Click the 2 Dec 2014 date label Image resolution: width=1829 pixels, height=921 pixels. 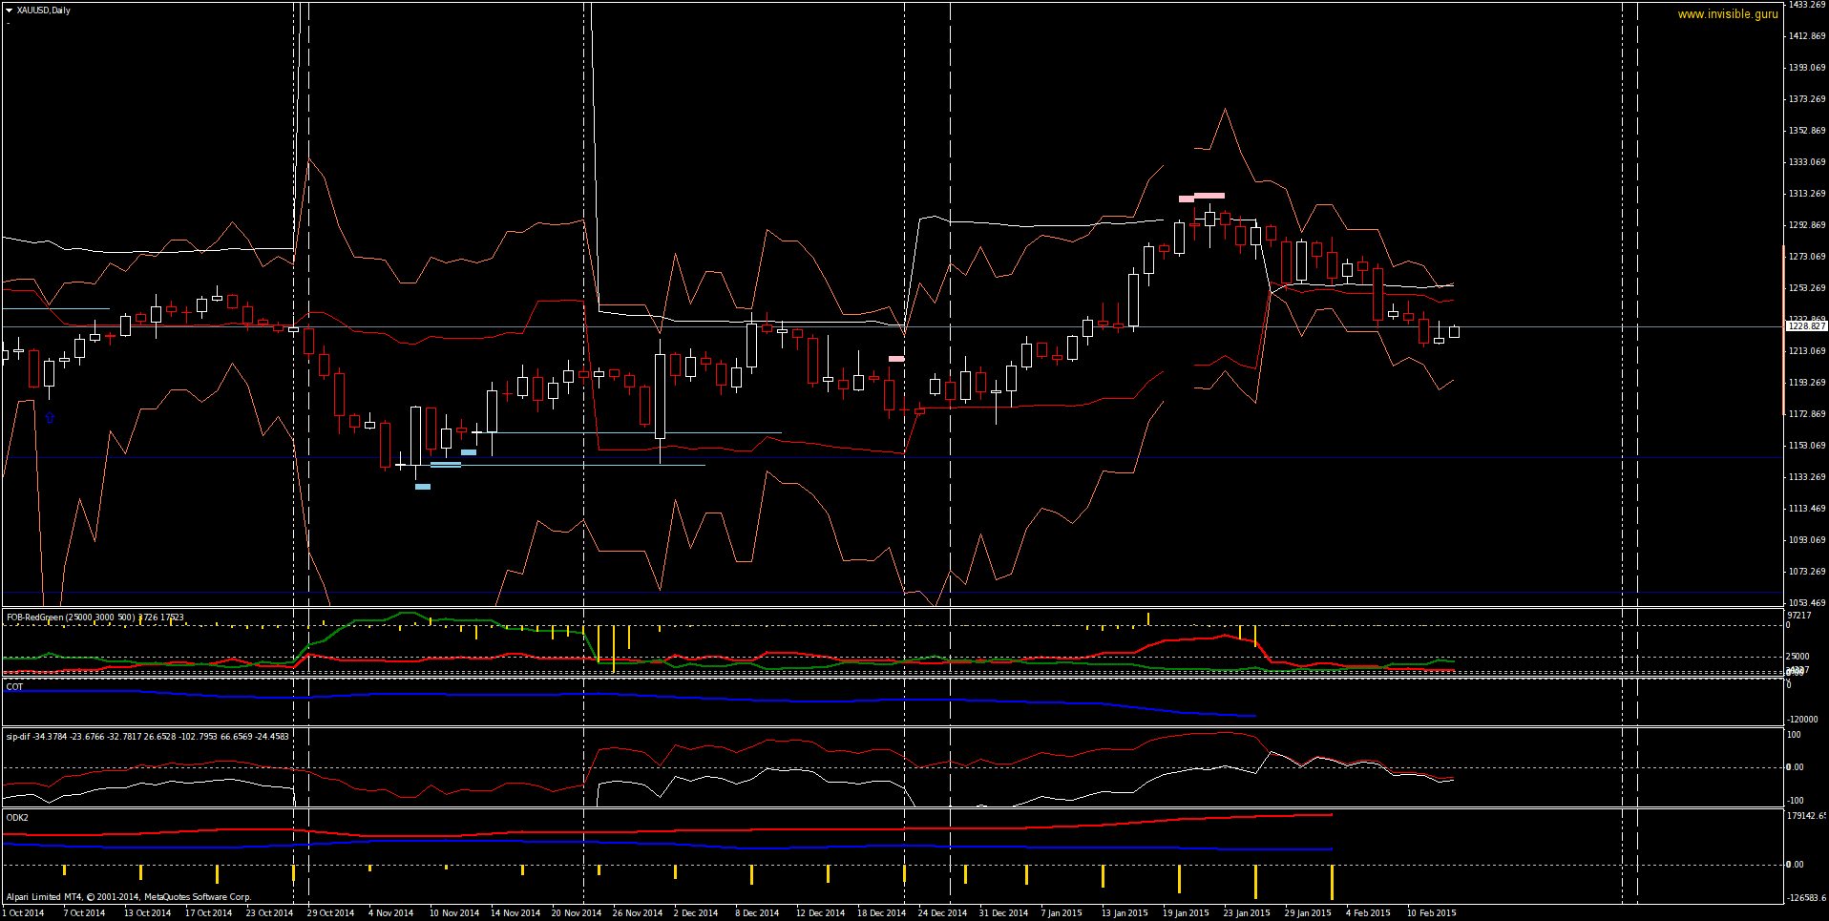(x=696, y=913)
